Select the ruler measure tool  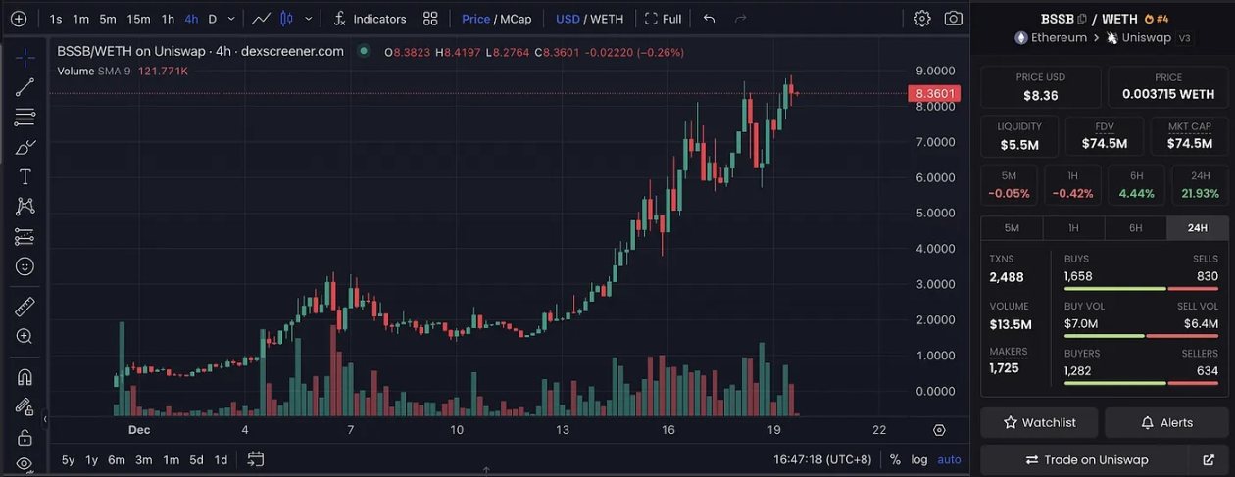[25, 307]
